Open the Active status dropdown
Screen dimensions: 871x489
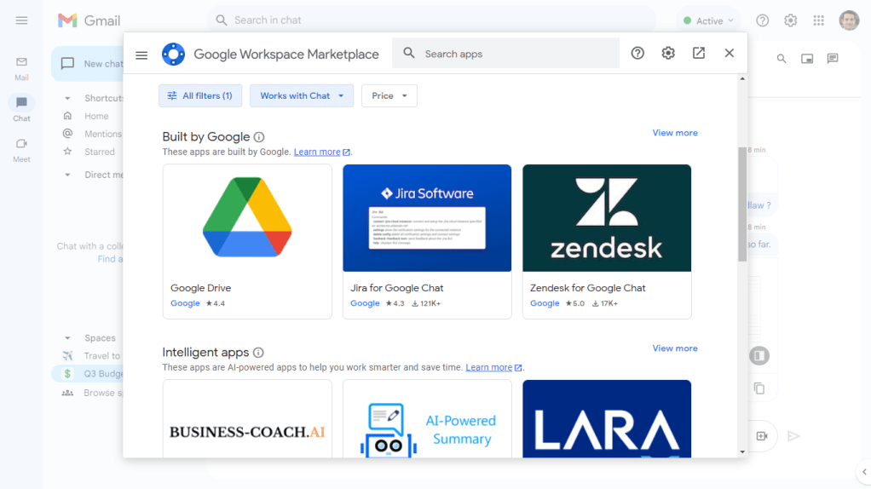[708, 20]
